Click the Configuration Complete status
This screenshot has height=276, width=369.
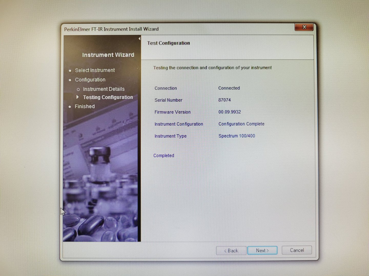(241, 124)
